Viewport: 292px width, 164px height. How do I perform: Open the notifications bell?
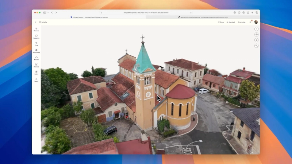pos(250,22)
